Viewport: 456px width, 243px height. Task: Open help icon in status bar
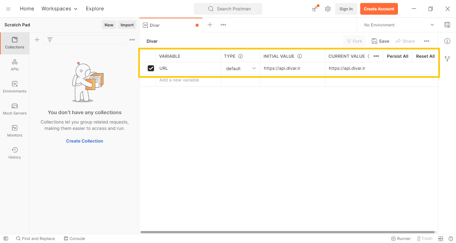pos(451,239)
